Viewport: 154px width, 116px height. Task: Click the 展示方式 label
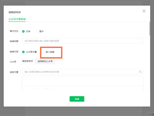14,31
